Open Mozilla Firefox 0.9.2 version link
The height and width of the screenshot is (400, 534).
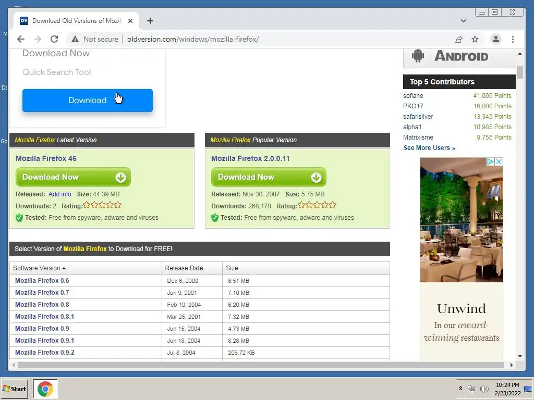point(45,353)
